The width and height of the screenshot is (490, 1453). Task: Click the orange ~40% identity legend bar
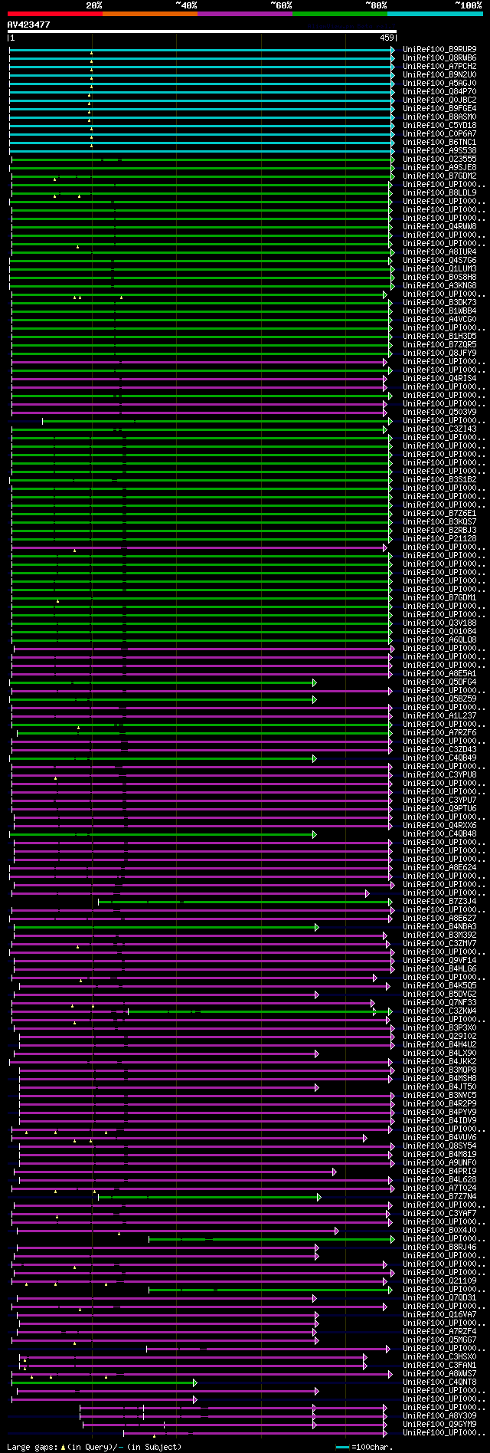click(150, 14)
